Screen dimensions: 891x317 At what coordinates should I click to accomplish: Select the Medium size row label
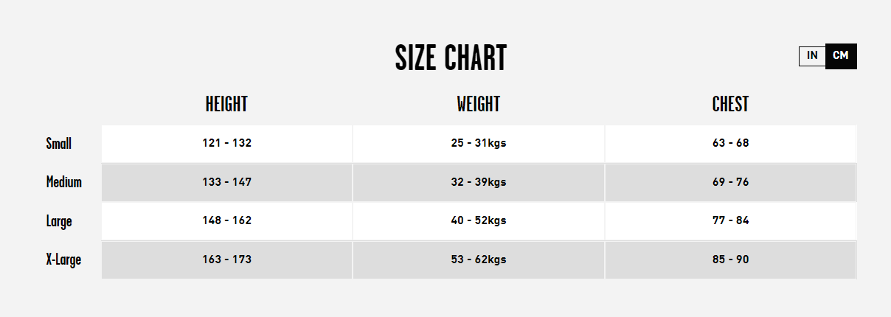pyautogui.click(x=64, y=182)
